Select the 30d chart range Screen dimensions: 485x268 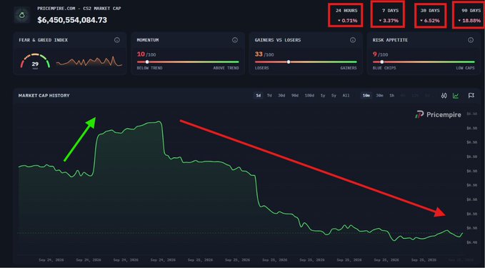(281, 96)
